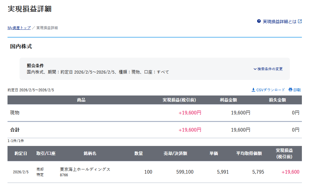
Task: Select the 合計 total row label
Action: [x=15, y=130]
